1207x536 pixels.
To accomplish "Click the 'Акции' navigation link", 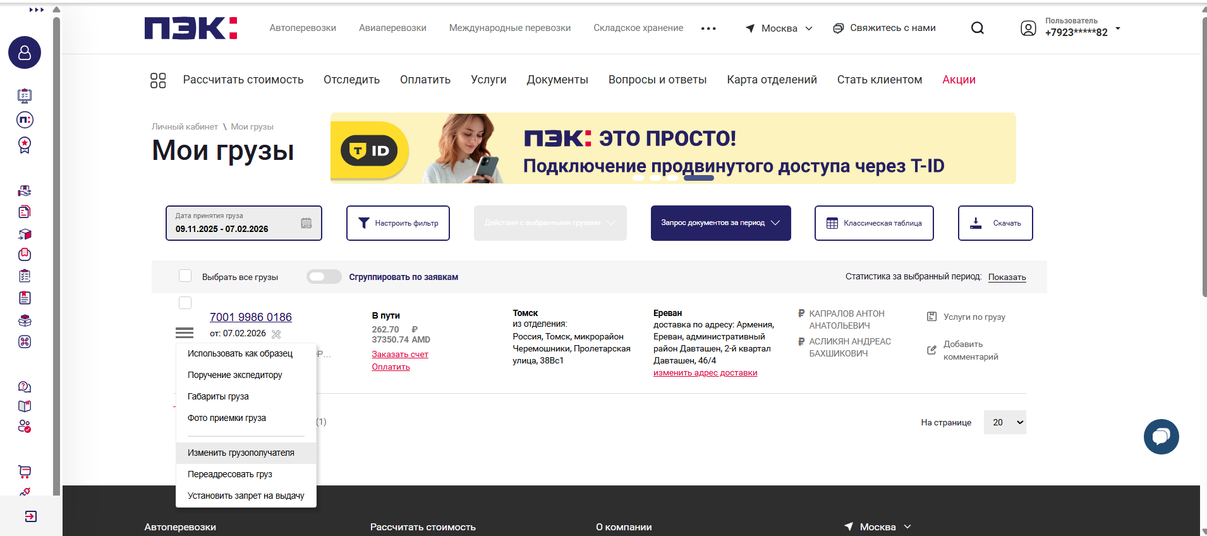I will click(959, 80).
